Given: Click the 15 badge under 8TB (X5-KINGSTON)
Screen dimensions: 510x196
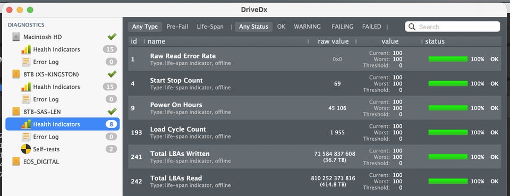Looking at the screenshot, I should [x=110, y=87].
